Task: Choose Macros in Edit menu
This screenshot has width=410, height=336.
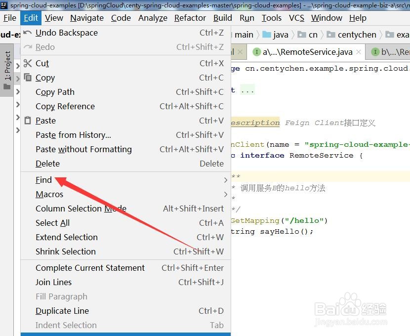Action: coord(125,194)
